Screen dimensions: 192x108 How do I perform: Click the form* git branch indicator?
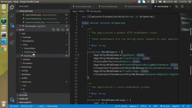pyautogui.click(x=14, y=106)
